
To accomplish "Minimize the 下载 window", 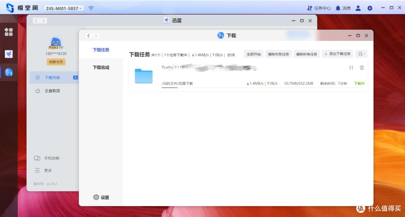I will (350, 36).
